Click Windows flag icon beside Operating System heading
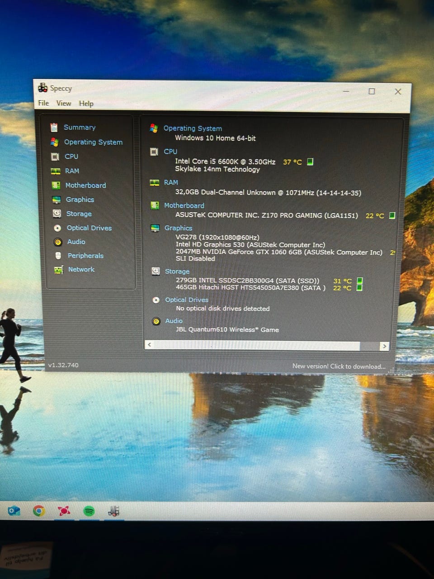434x579 pixels. tap(154, 128)
